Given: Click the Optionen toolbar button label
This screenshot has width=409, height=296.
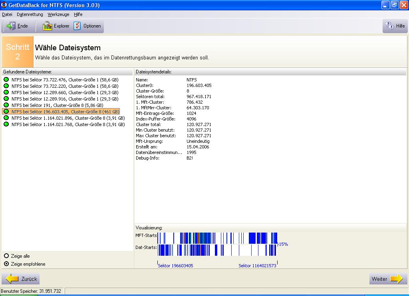Looking at the screenshot, I should pos(92,26).
